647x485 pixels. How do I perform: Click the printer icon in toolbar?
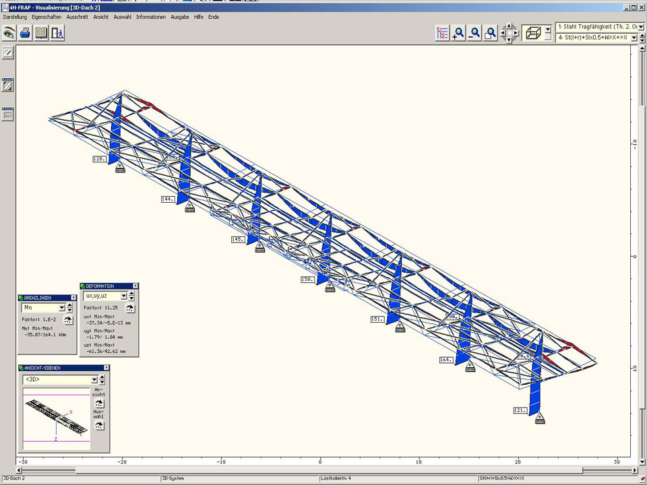pos(25,32)
